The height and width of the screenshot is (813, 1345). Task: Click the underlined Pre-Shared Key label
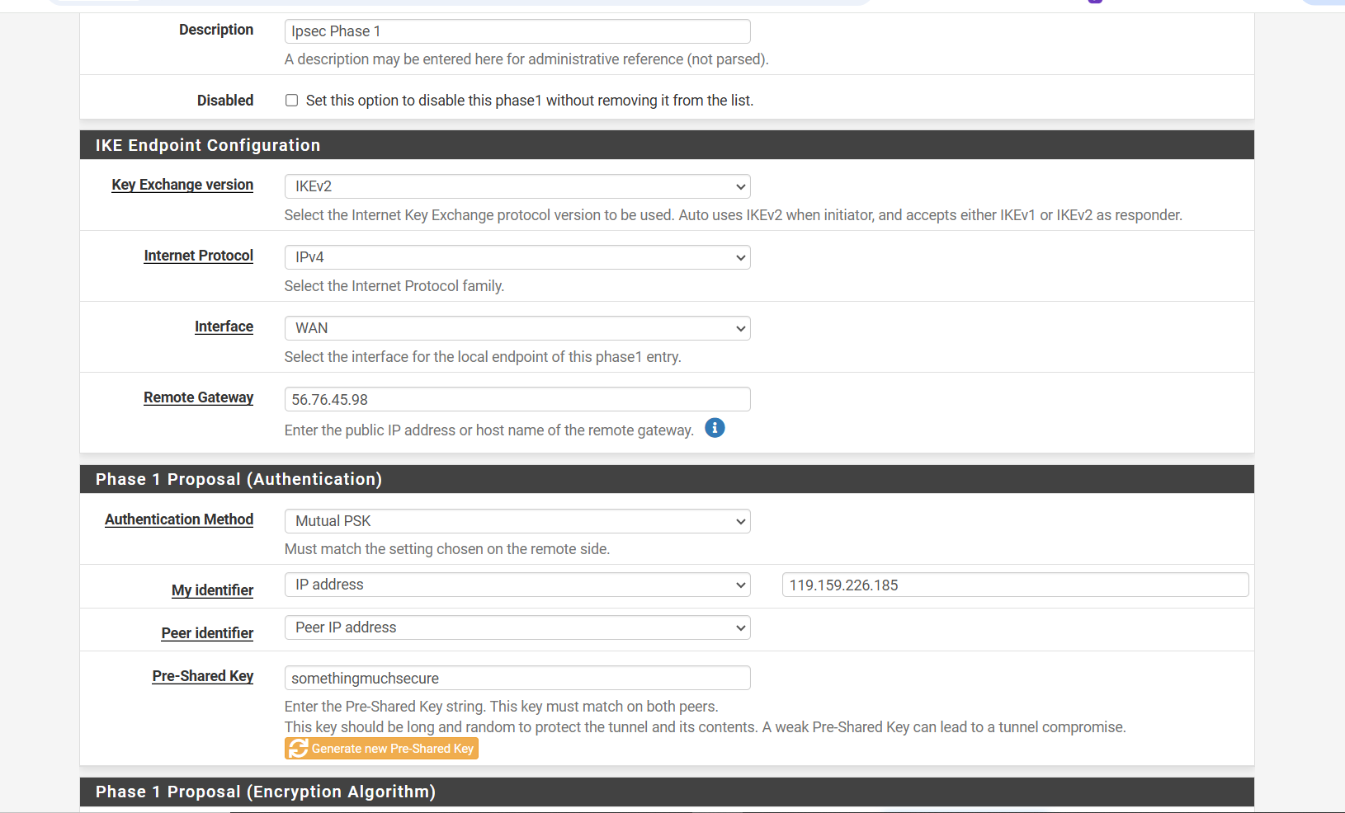pos(202,676)
